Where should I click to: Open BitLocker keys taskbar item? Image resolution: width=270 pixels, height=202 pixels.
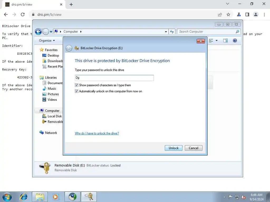[89, 197]
